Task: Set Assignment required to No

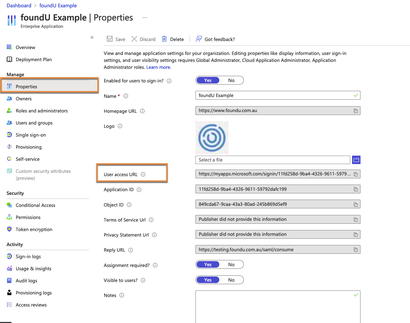Action: [231, 265]
